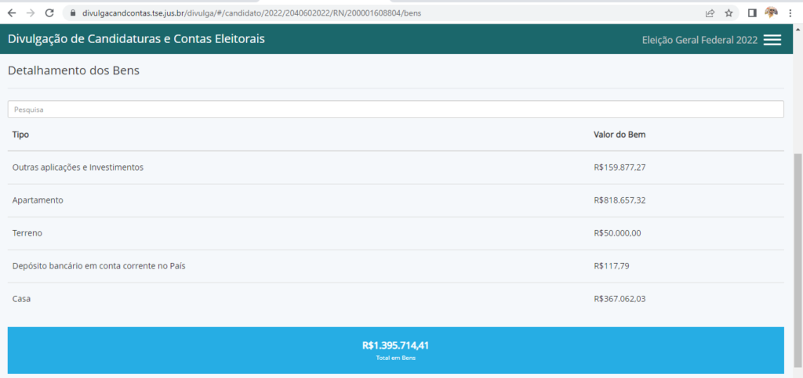
Task: Select the Terreno row
Action: tap(27, 233)
